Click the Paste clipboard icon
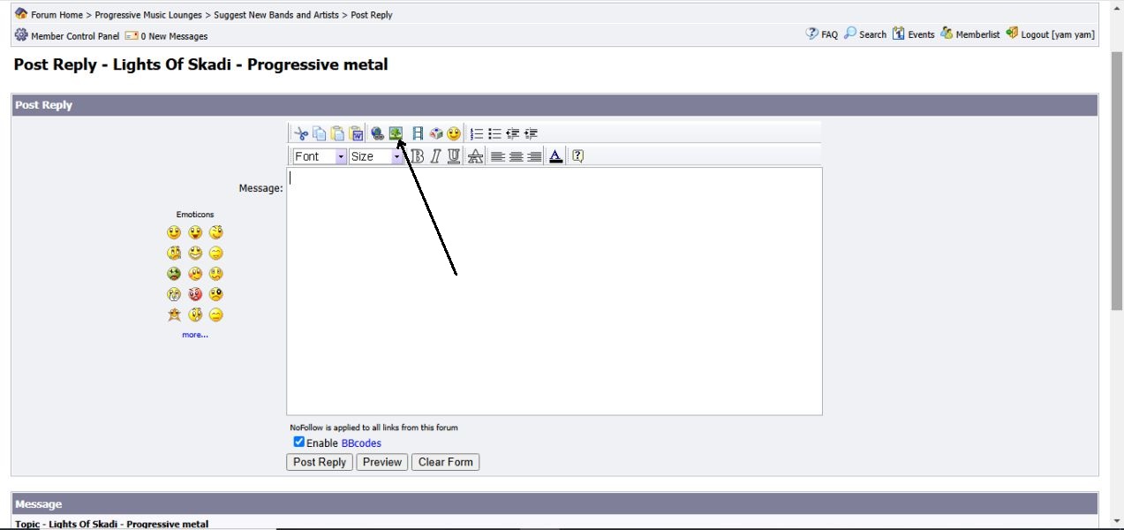 (x=337, y=133)
